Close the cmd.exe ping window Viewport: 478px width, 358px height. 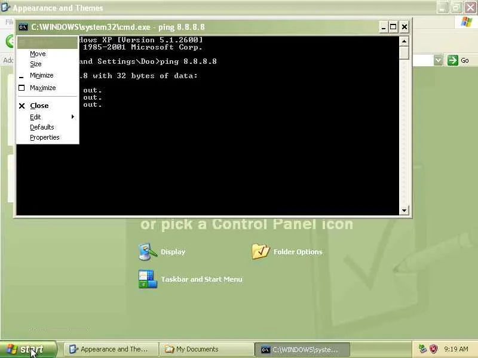pos(405,27)
